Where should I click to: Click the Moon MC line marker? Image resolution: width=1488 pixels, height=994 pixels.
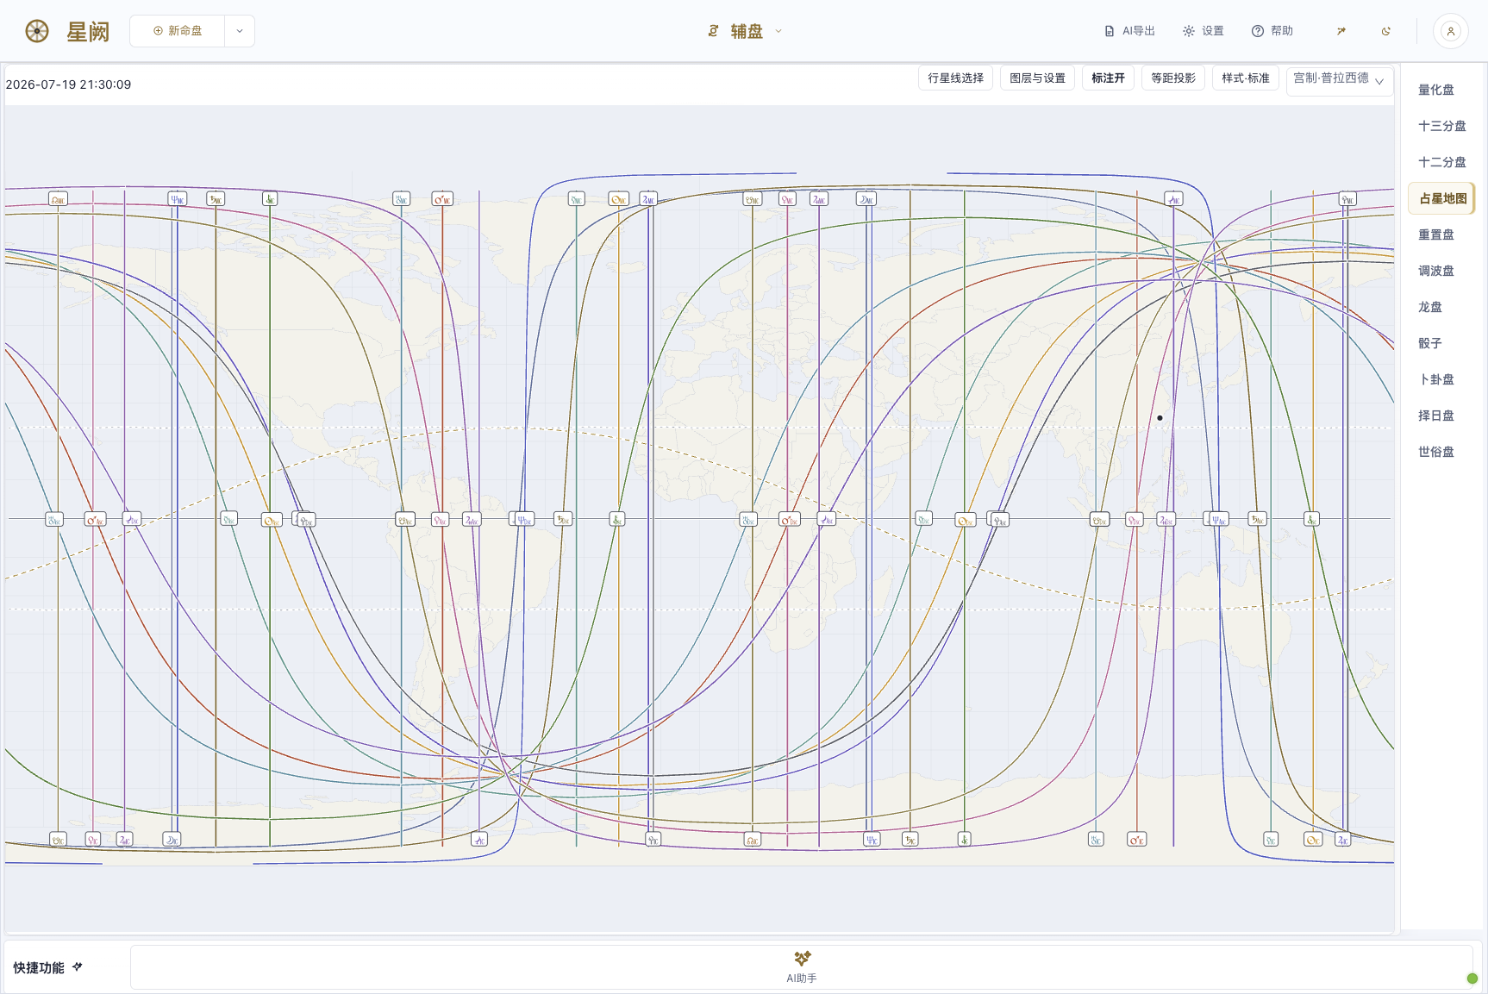[866, 199]
